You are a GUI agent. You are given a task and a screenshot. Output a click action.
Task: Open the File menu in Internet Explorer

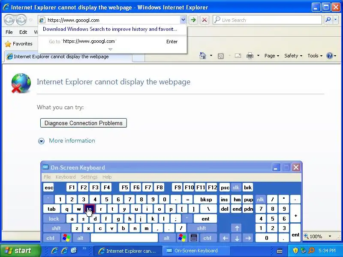coord(9,32)
